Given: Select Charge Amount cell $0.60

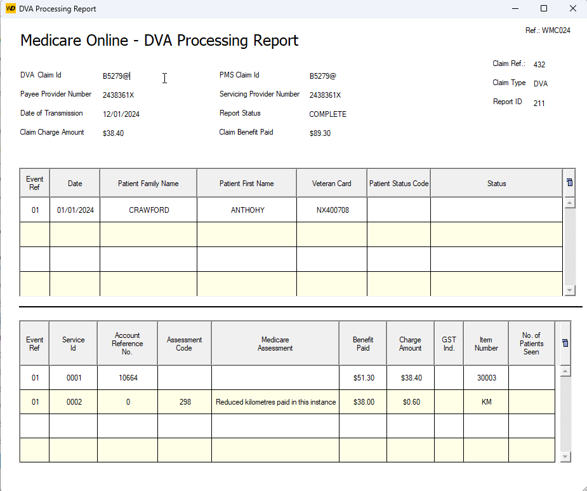Looking at the screenshot, I should (411, 402).
